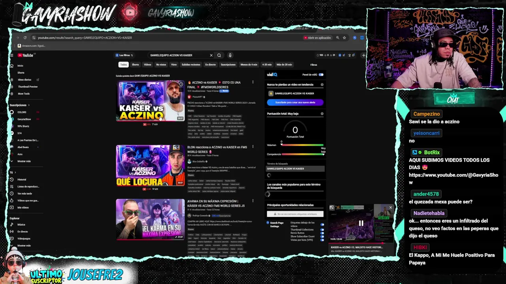Expand the Suscripciones section
506x284 pixels.
click(19, 105)
